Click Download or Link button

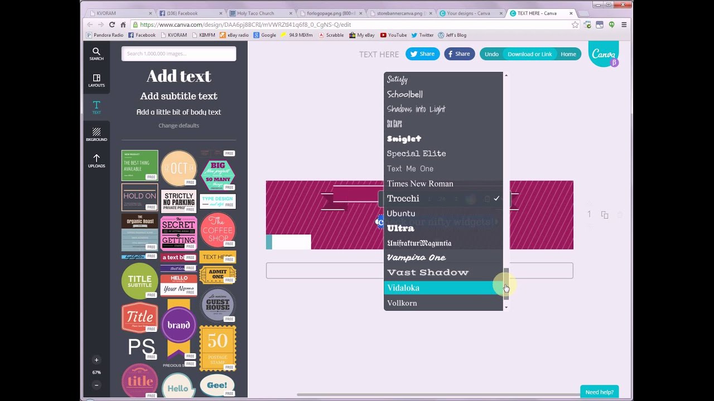coord(529,54)
